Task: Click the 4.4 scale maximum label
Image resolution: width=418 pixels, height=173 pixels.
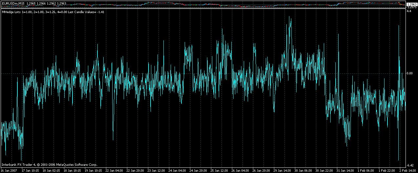Action: click(x=409, y=11)
